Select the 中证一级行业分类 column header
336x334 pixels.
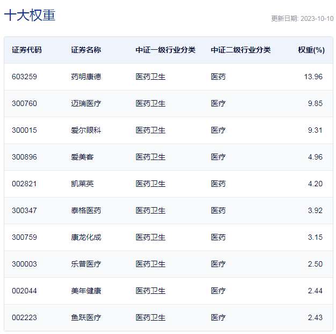coord(165,50)
